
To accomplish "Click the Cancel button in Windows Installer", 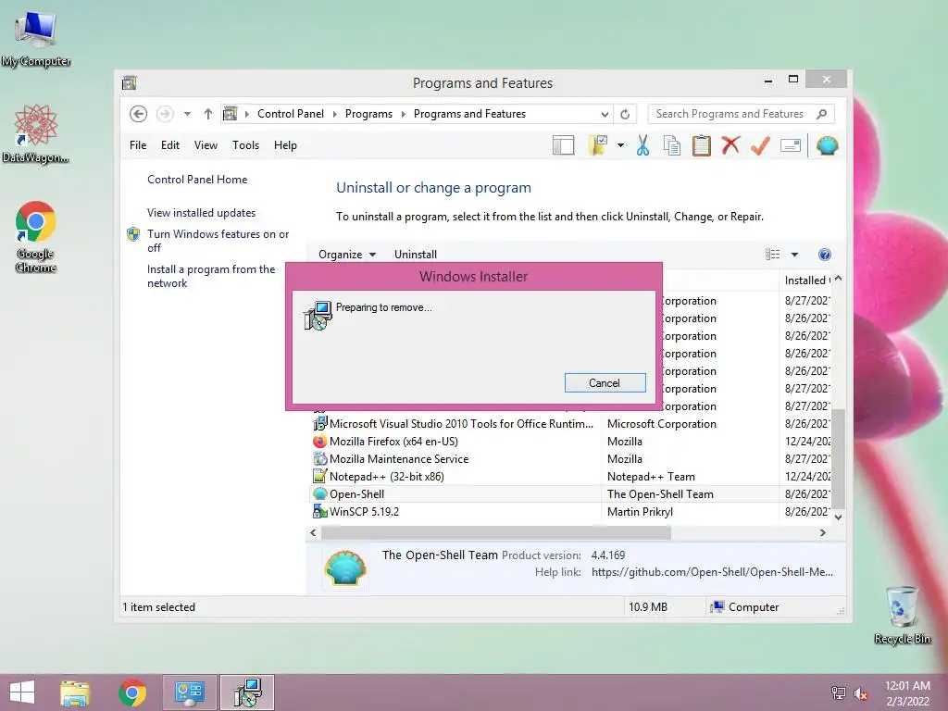I will click(605, 382).
